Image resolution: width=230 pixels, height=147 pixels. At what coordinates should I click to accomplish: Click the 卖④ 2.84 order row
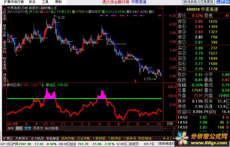(203, 27)
